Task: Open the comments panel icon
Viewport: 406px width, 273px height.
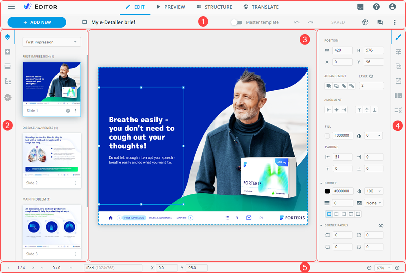Action: point(380,22)
